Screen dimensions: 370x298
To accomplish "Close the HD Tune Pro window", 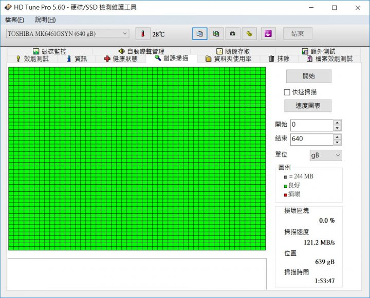I will pyautogui.click(x=358, y=8).
